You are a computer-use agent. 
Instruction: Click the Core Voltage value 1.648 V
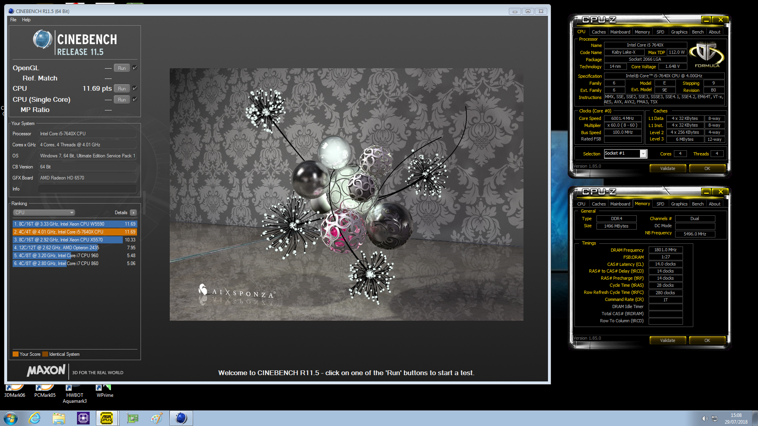pos(672,67)
